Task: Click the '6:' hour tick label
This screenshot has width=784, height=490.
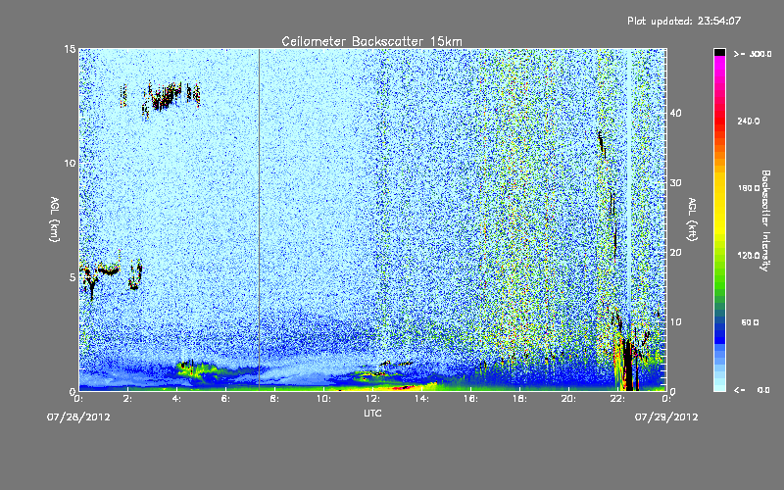Action: click(226, 399)
